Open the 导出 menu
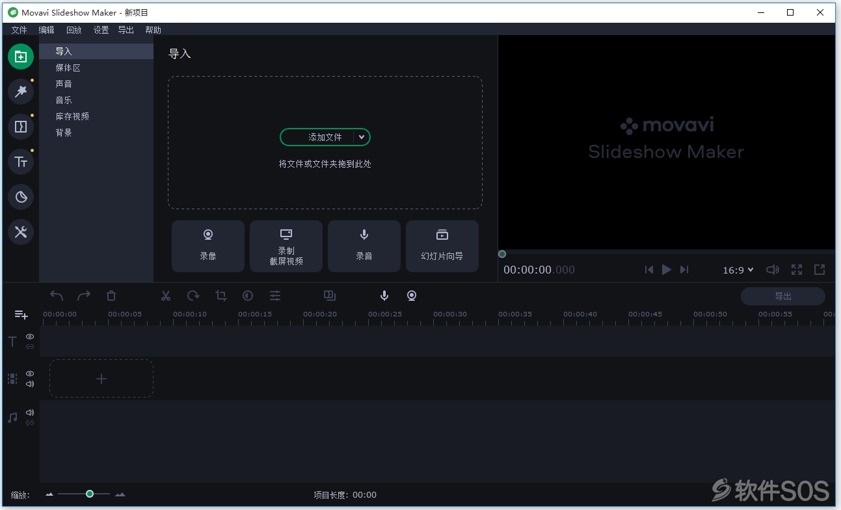Image resolution: width=841 pixels, height=510 pixels. point(126,30)
